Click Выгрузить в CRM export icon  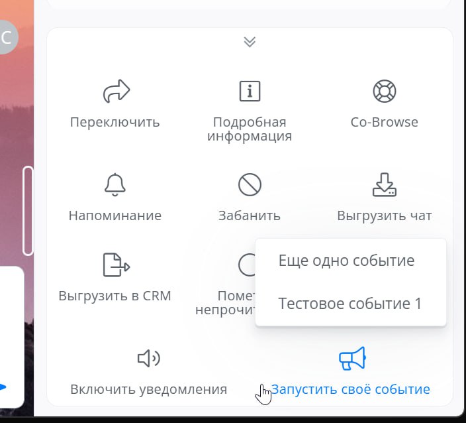pyautogui.click(x=117, y=265)
